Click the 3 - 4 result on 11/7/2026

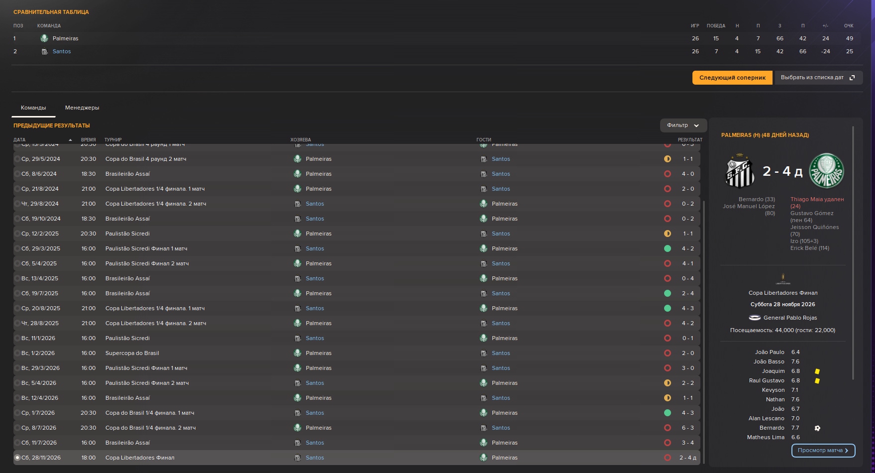click(x=687, y=443)
